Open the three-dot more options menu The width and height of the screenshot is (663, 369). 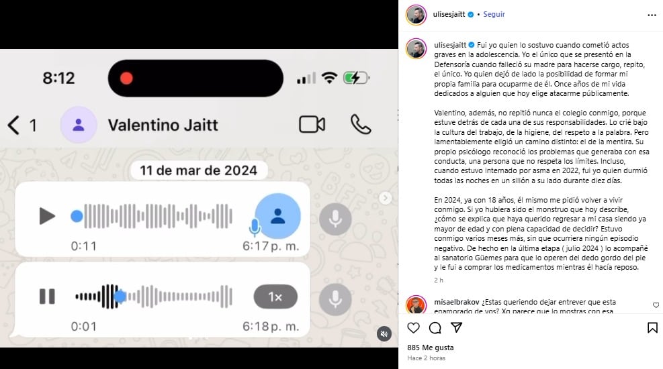(652, 15)
